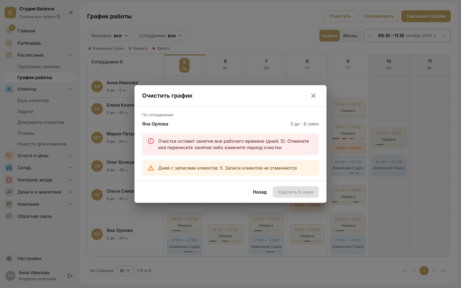Switch view to Месяц
This screenshot has width=461, height=288.
tap(350, 36)
